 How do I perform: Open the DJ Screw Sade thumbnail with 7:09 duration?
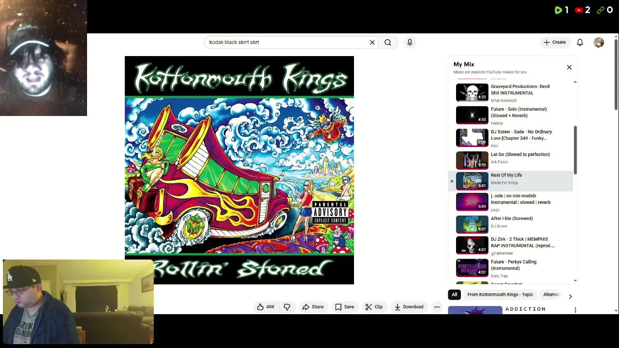pyautogui.click(x=472, y=137)
